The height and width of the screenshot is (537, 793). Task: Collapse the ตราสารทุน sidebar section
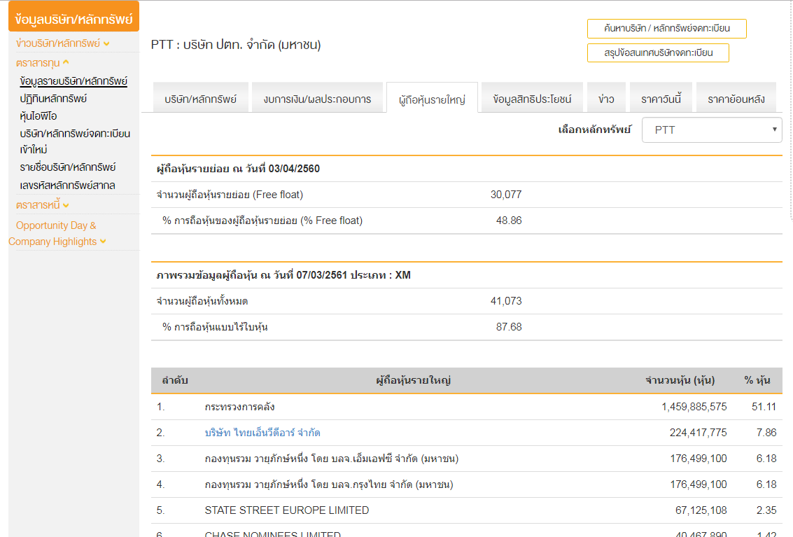[x=42, y=63]
